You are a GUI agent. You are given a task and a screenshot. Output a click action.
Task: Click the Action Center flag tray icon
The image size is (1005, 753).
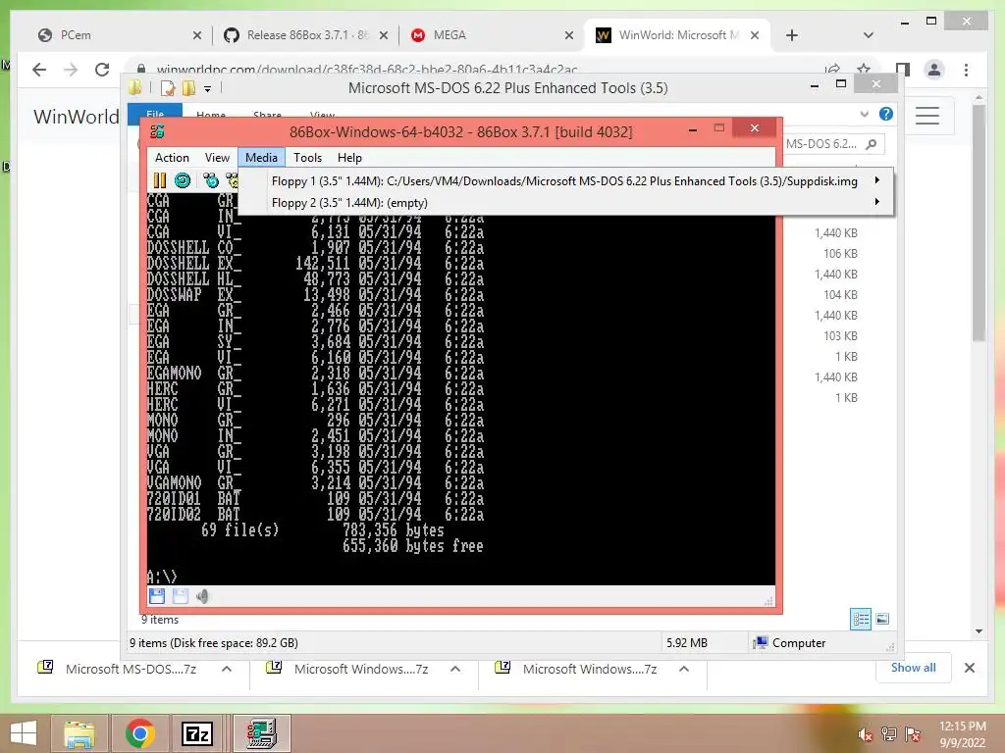click(x=913, y=734)
